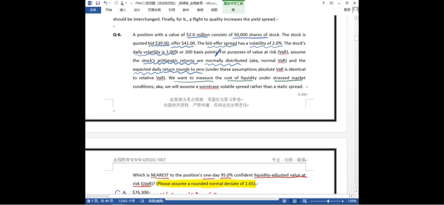Click the vertical scrollbar thumb
The image size is (444, 205).
coord(356,38)
